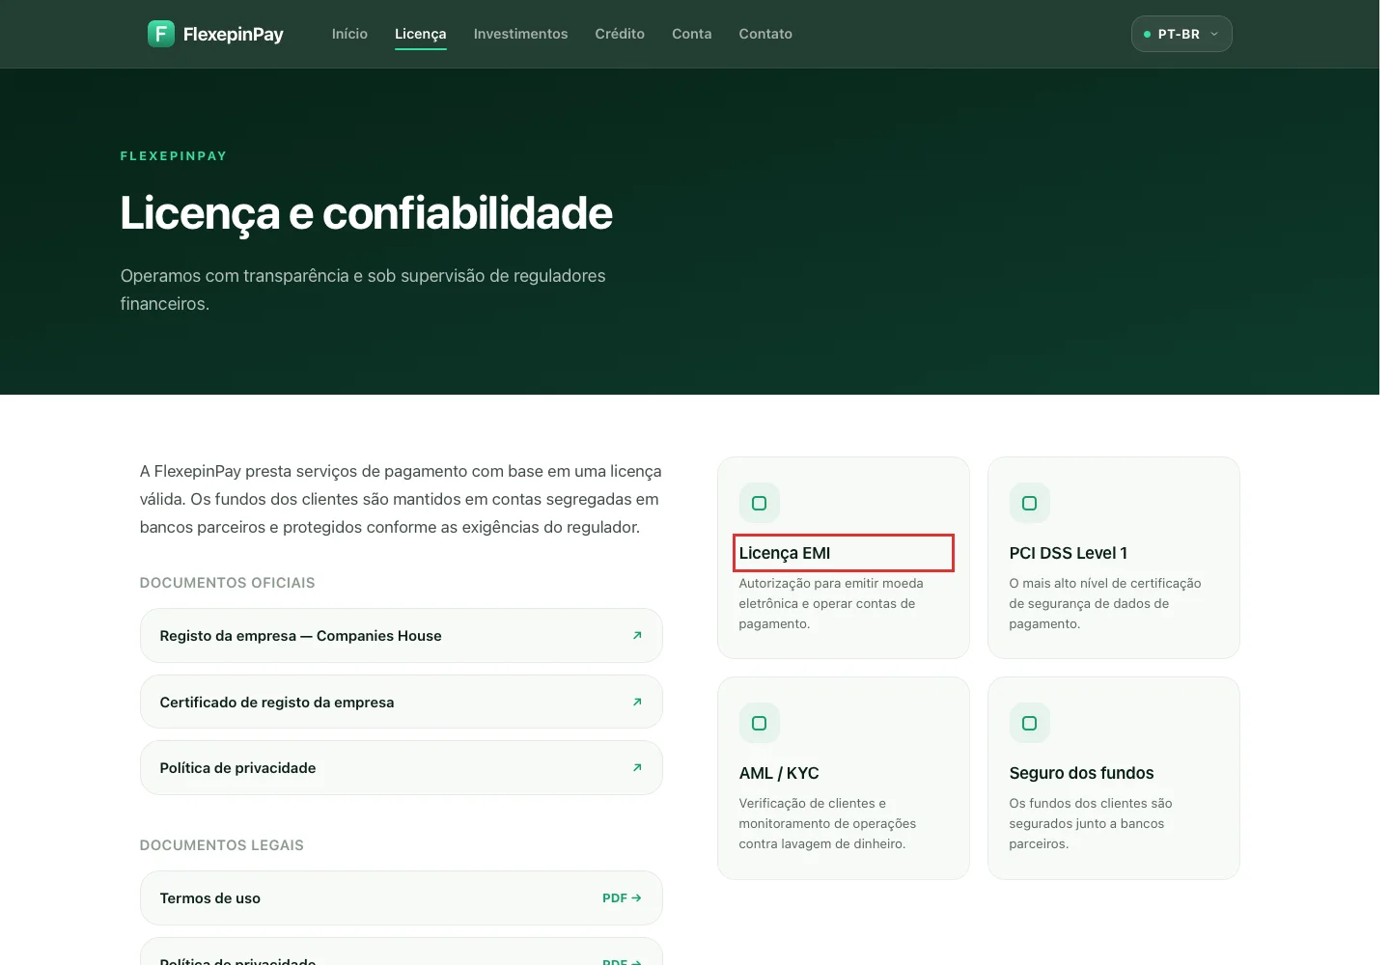Click the square icon on AML / KYC card
Screen dimensions: 1390x965
point(760,723)
